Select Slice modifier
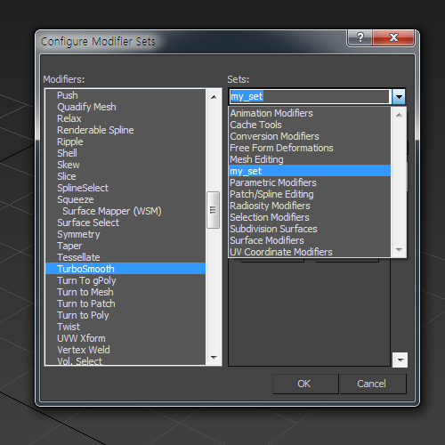This screenshot has height=445, width=445. tap(125, 176)
